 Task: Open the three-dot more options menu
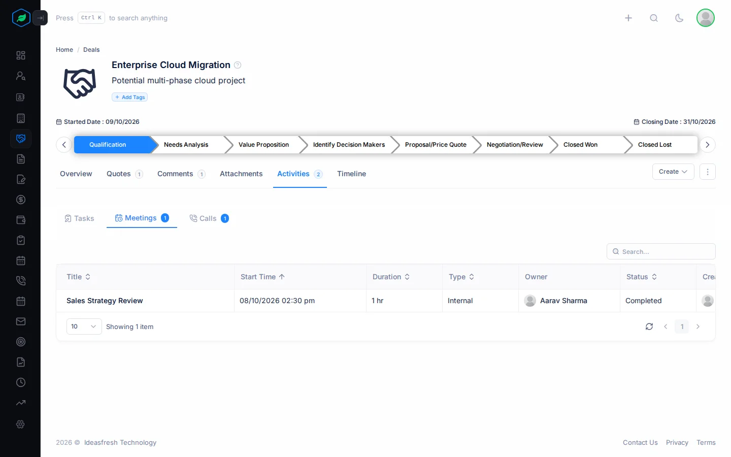(x=708, y=172)
